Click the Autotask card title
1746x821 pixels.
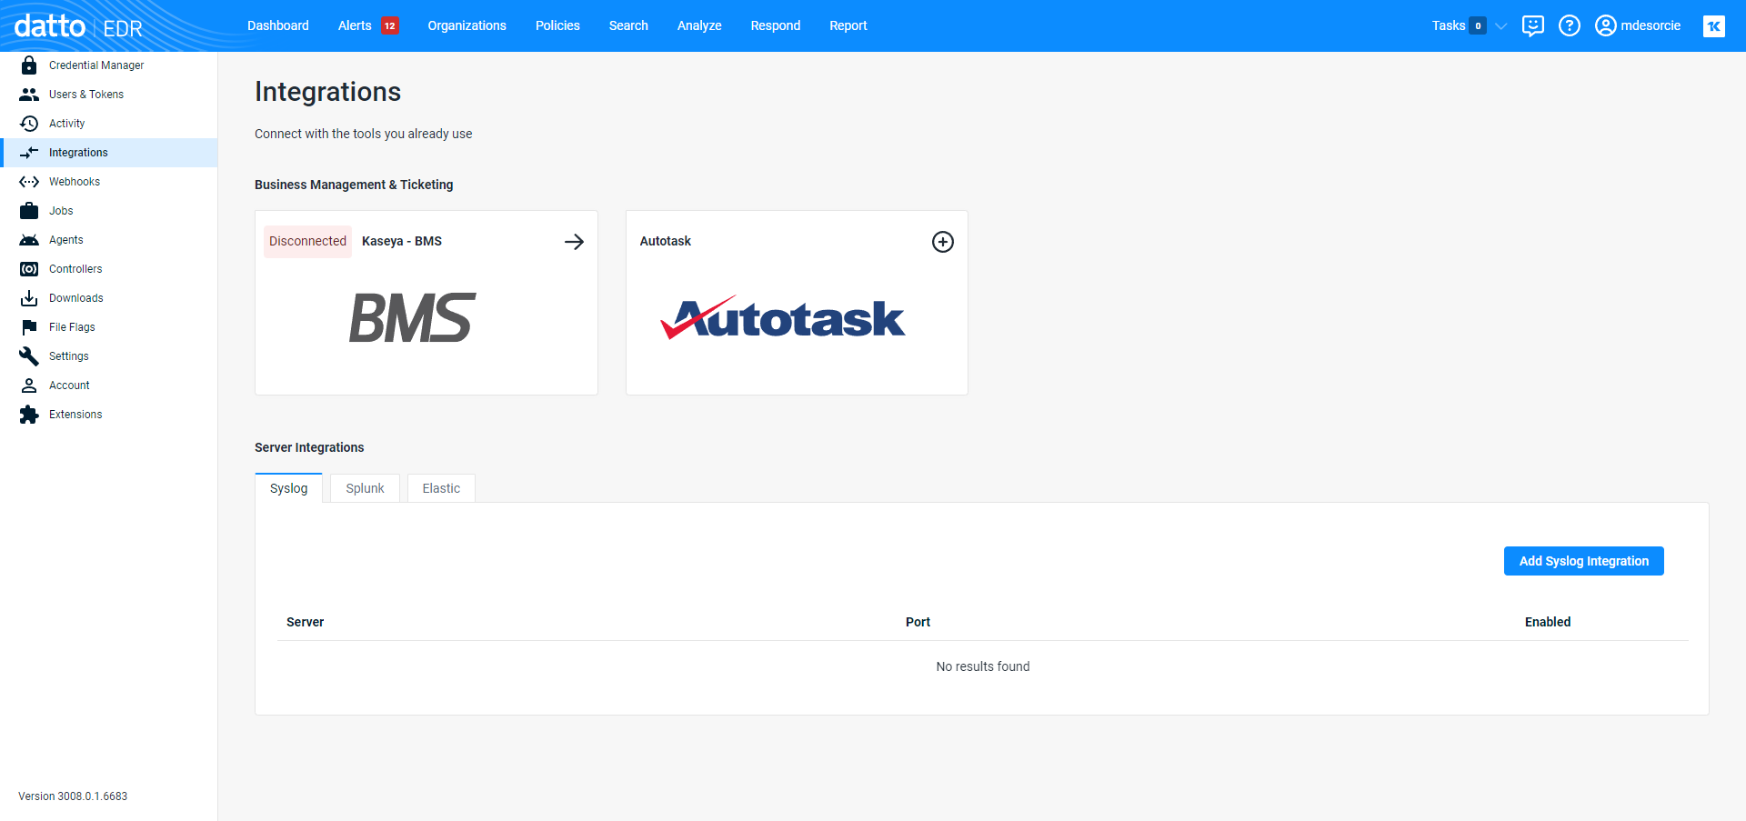point(666,241)
